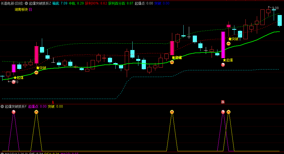This screenshot has width=284, height=154.
Task: Click the small magenta candle above leftmost 起爆 label
Action: (x=14, y=68)
